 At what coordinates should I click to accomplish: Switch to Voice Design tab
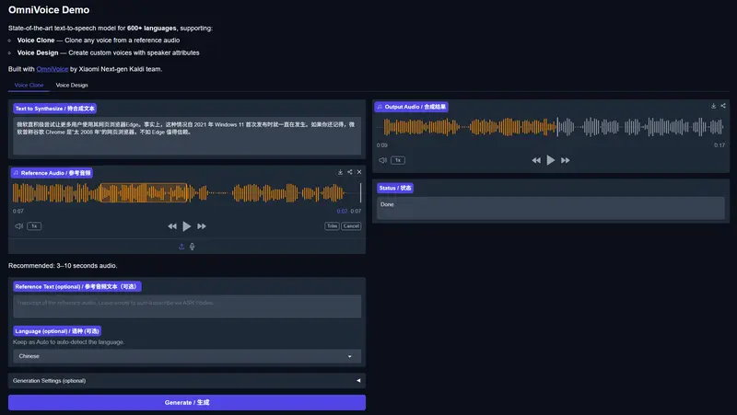(x=72, y=85)
